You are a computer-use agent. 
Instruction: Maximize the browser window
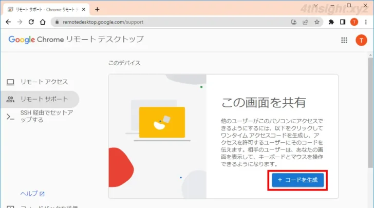coord(349,5)
